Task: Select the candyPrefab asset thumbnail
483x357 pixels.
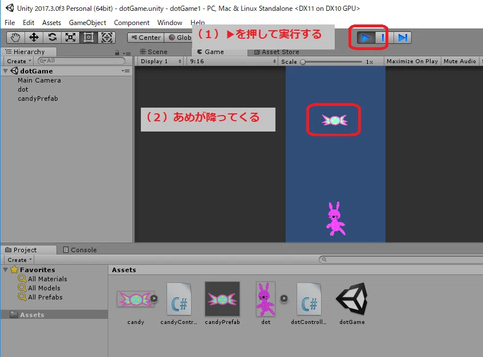Action: 222,299
